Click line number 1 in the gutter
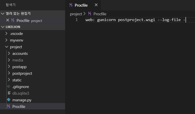 click(77, 20)
